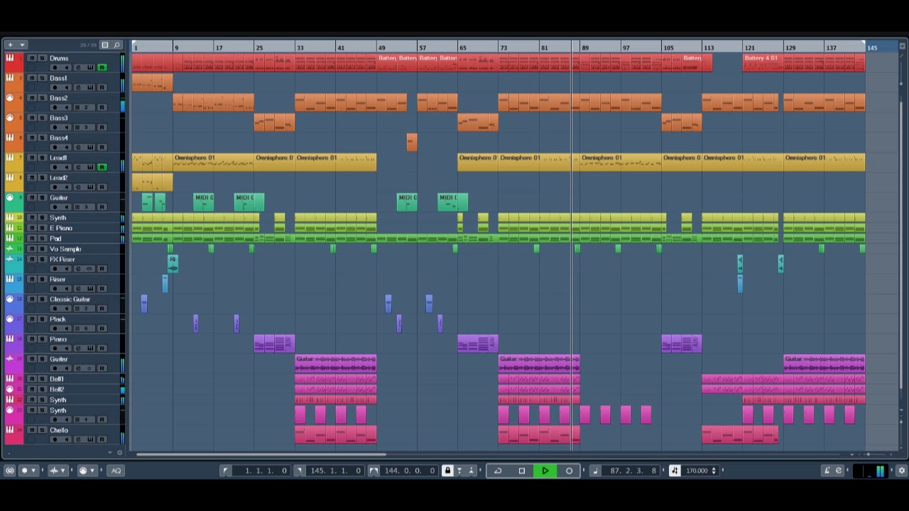This screenshot has height=511, width=909.
Task: Click the tempo track activation icon
Action: click(675, 471)
